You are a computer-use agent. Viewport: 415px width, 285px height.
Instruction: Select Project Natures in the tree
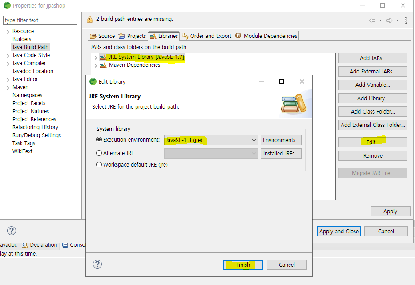(31, 111)
